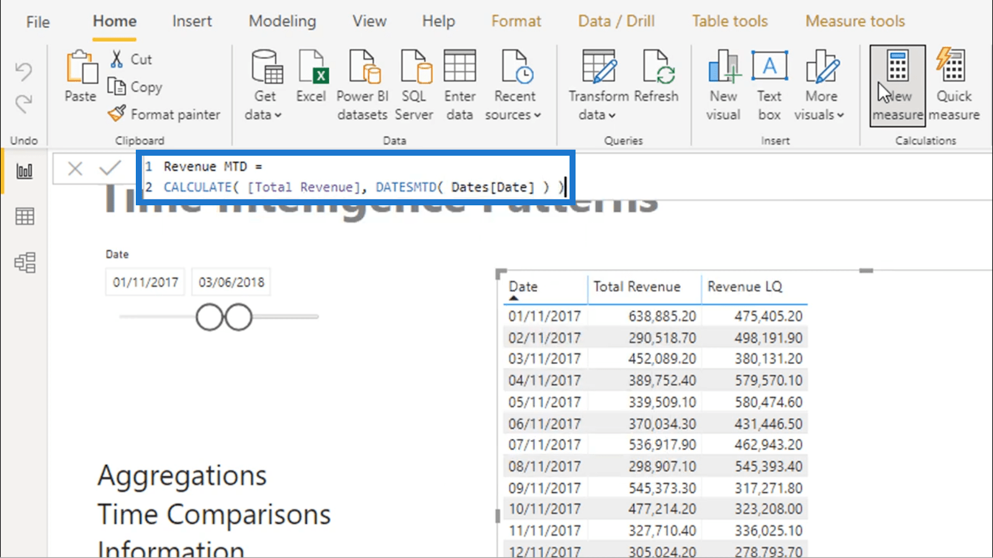Switch to Report view in sidebar
The height and width of the screenshot is (558, 993).
point(25,171)
